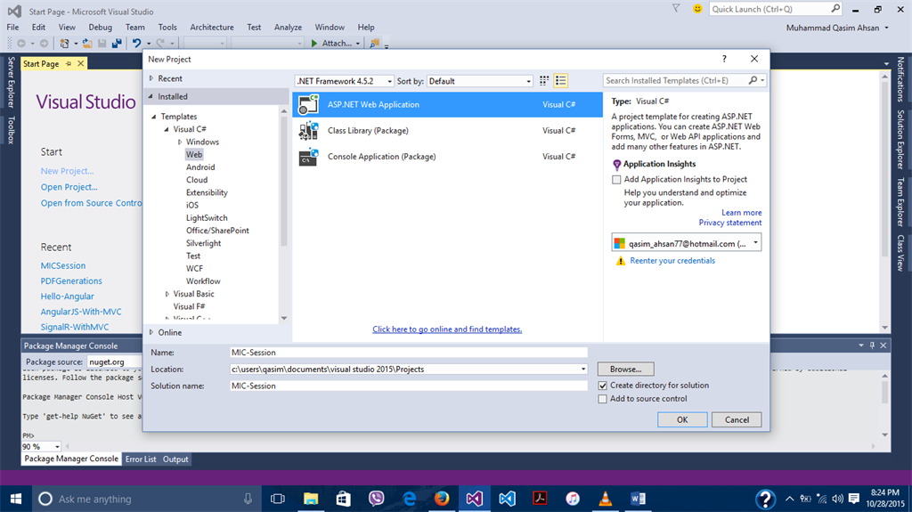Select Cloud in the templates tree
912x512 pixels.
click(197, 180)
